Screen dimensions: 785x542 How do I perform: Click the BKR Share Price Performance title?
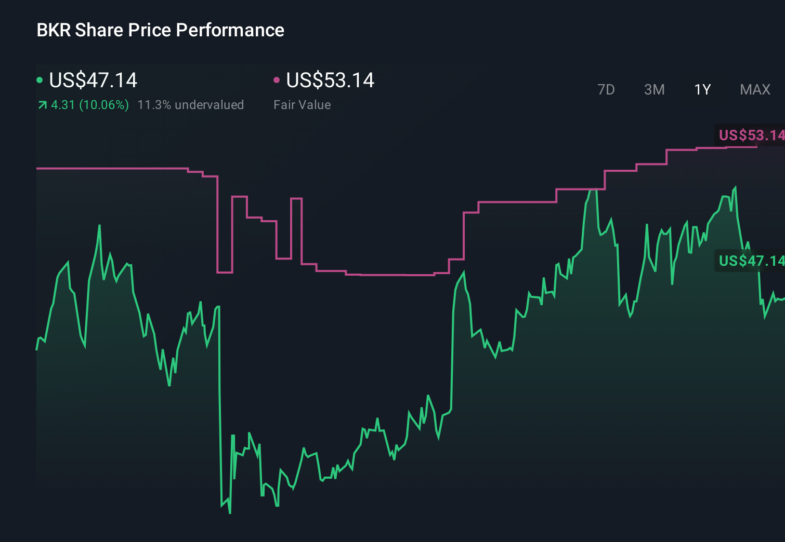[x=160, y=30]
